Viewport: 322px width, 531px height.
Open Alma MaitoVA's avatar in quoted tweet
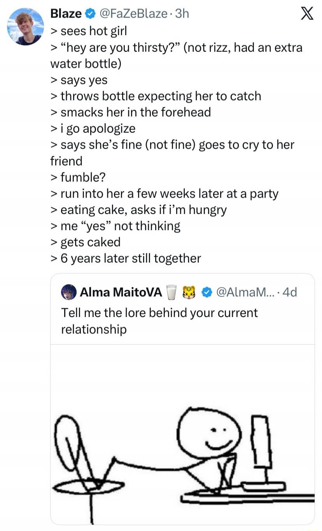68,292
